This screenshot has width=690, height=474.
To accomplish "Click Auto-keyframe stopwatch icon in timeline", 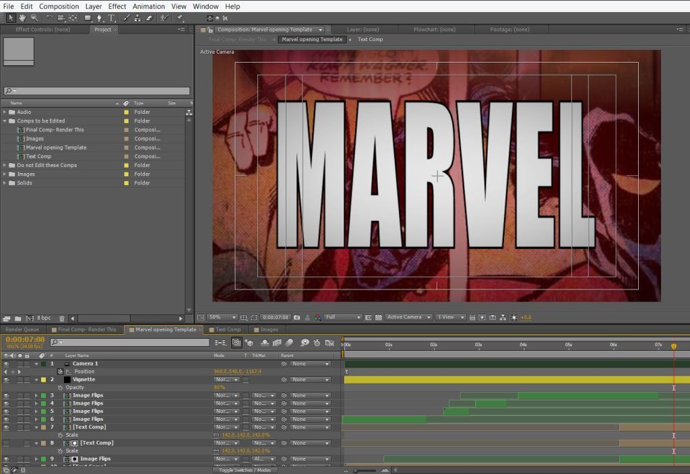I will point(317,343).
